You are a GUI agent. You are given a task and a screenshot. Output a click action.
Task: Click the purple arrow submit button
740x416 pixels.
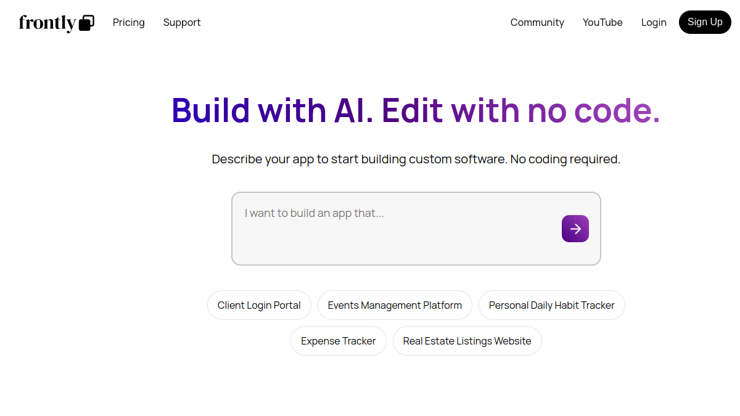click(575, 229)
